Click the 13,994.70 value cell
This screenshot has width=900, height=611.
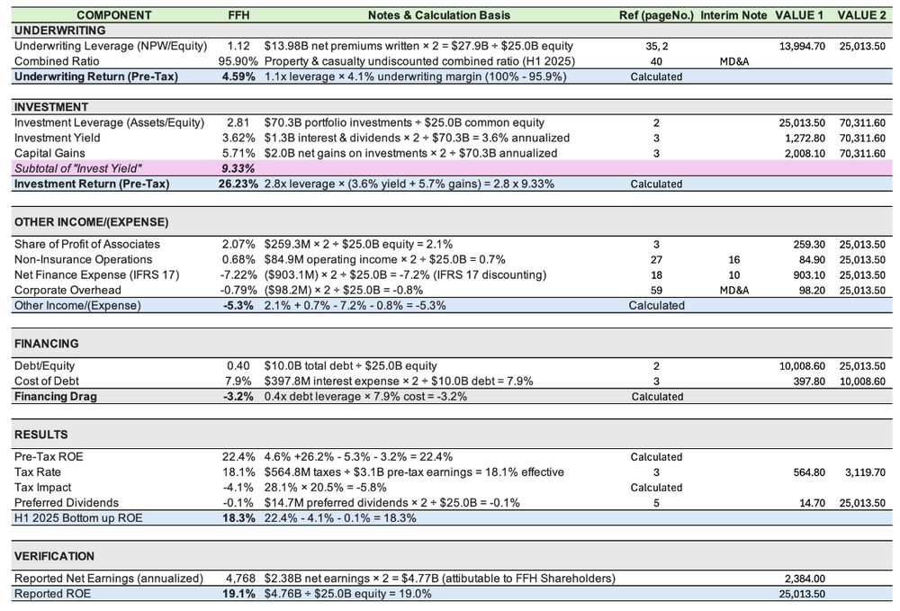[x=802, y=46]
